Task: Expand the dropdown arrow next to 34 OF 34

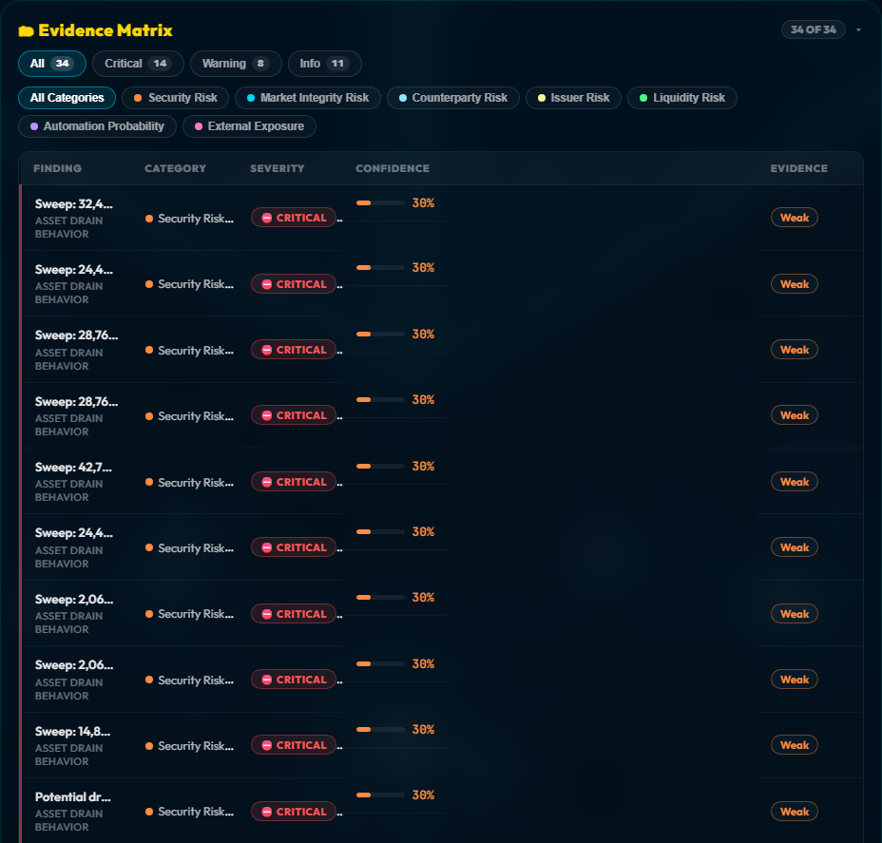Action: pos(858,29)
